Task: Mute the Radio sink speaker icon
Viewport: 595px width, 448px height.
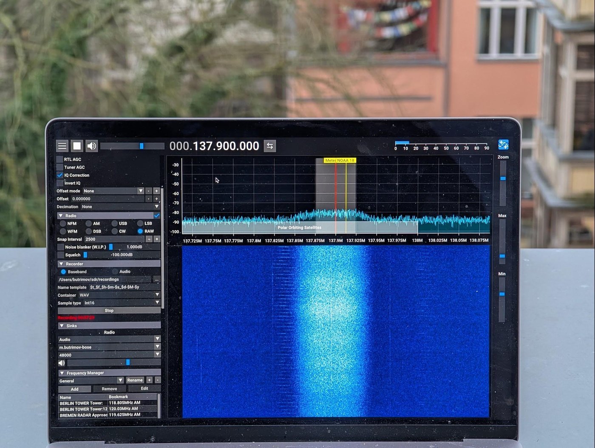Action: click(x=62, y=363)
